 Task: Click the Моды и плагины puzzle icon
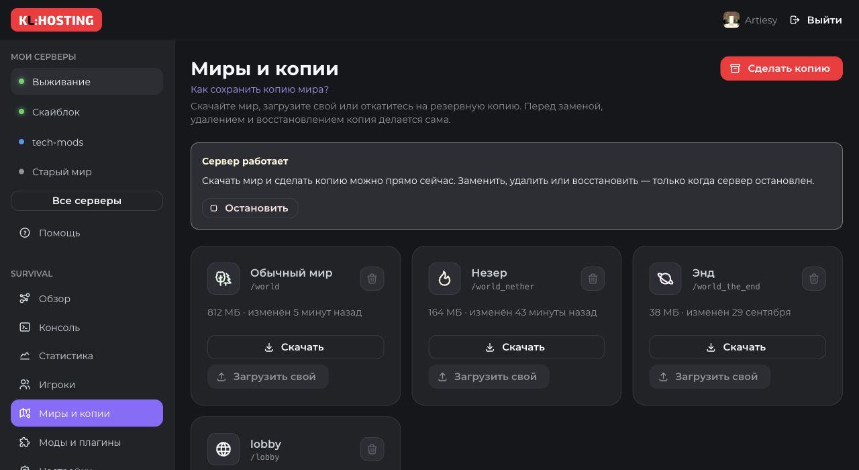click(25, 442)
